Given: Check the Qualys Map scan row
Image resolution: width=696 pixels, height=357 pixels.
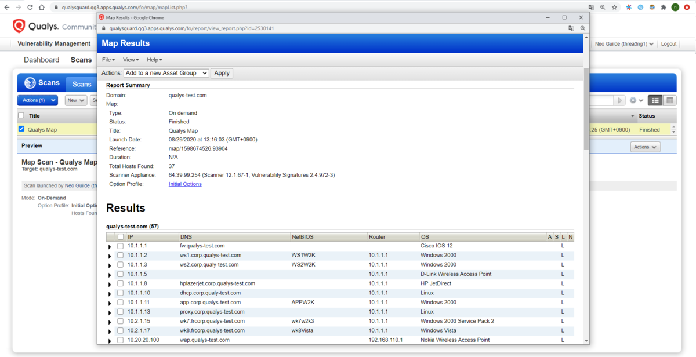Looking at the screenshot, I should [21, 129].
